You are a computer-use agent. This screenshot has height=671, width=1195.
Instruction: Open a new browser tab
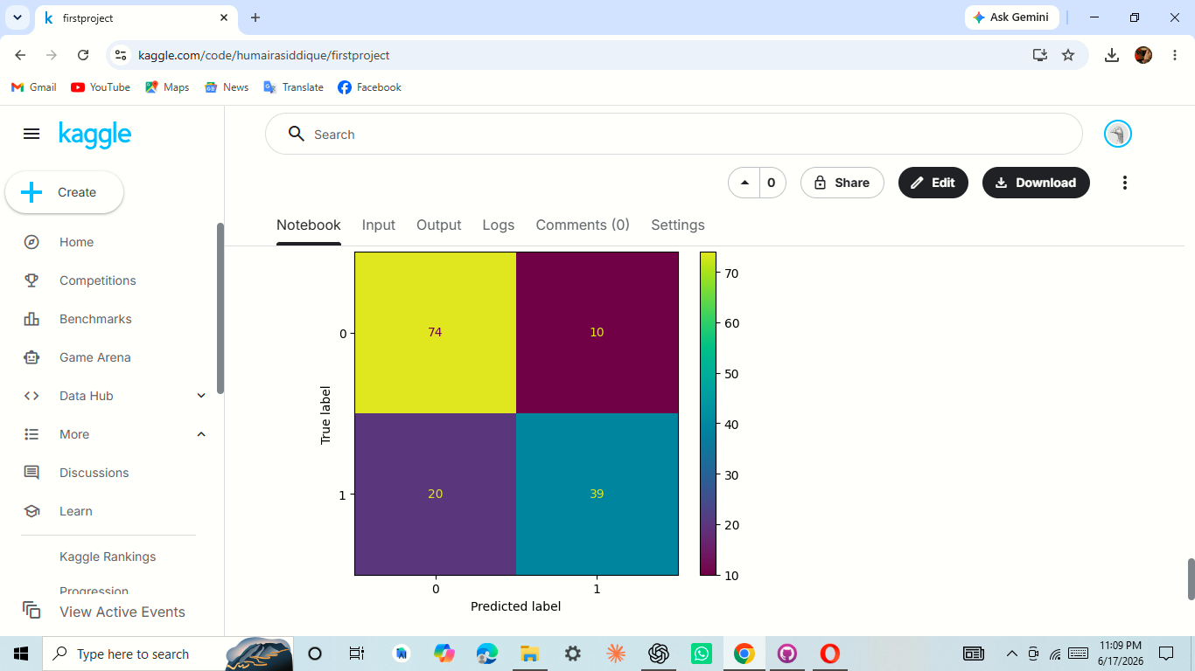(255, 17)
